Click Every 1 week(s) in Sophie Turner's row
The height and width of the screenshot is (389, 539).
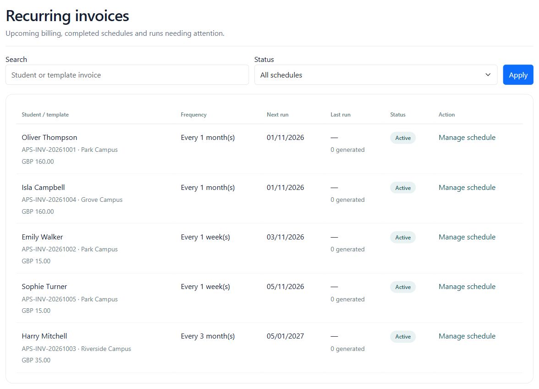coord(205,287)
